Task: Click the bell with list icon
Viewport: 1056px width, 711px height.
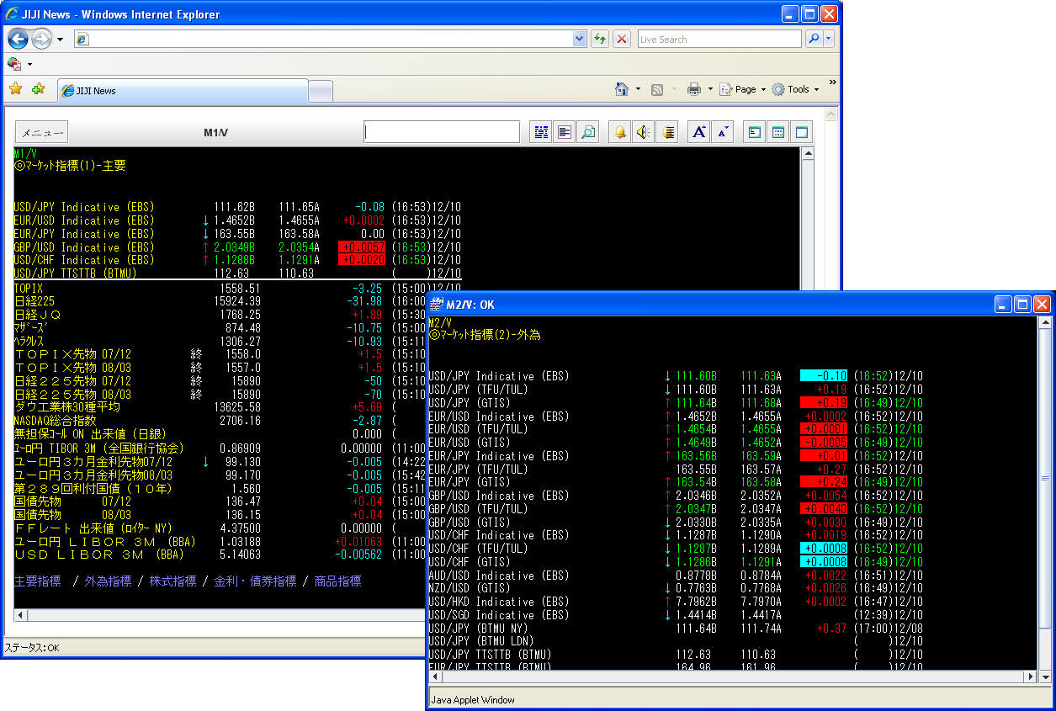Action: pos(667,132)
